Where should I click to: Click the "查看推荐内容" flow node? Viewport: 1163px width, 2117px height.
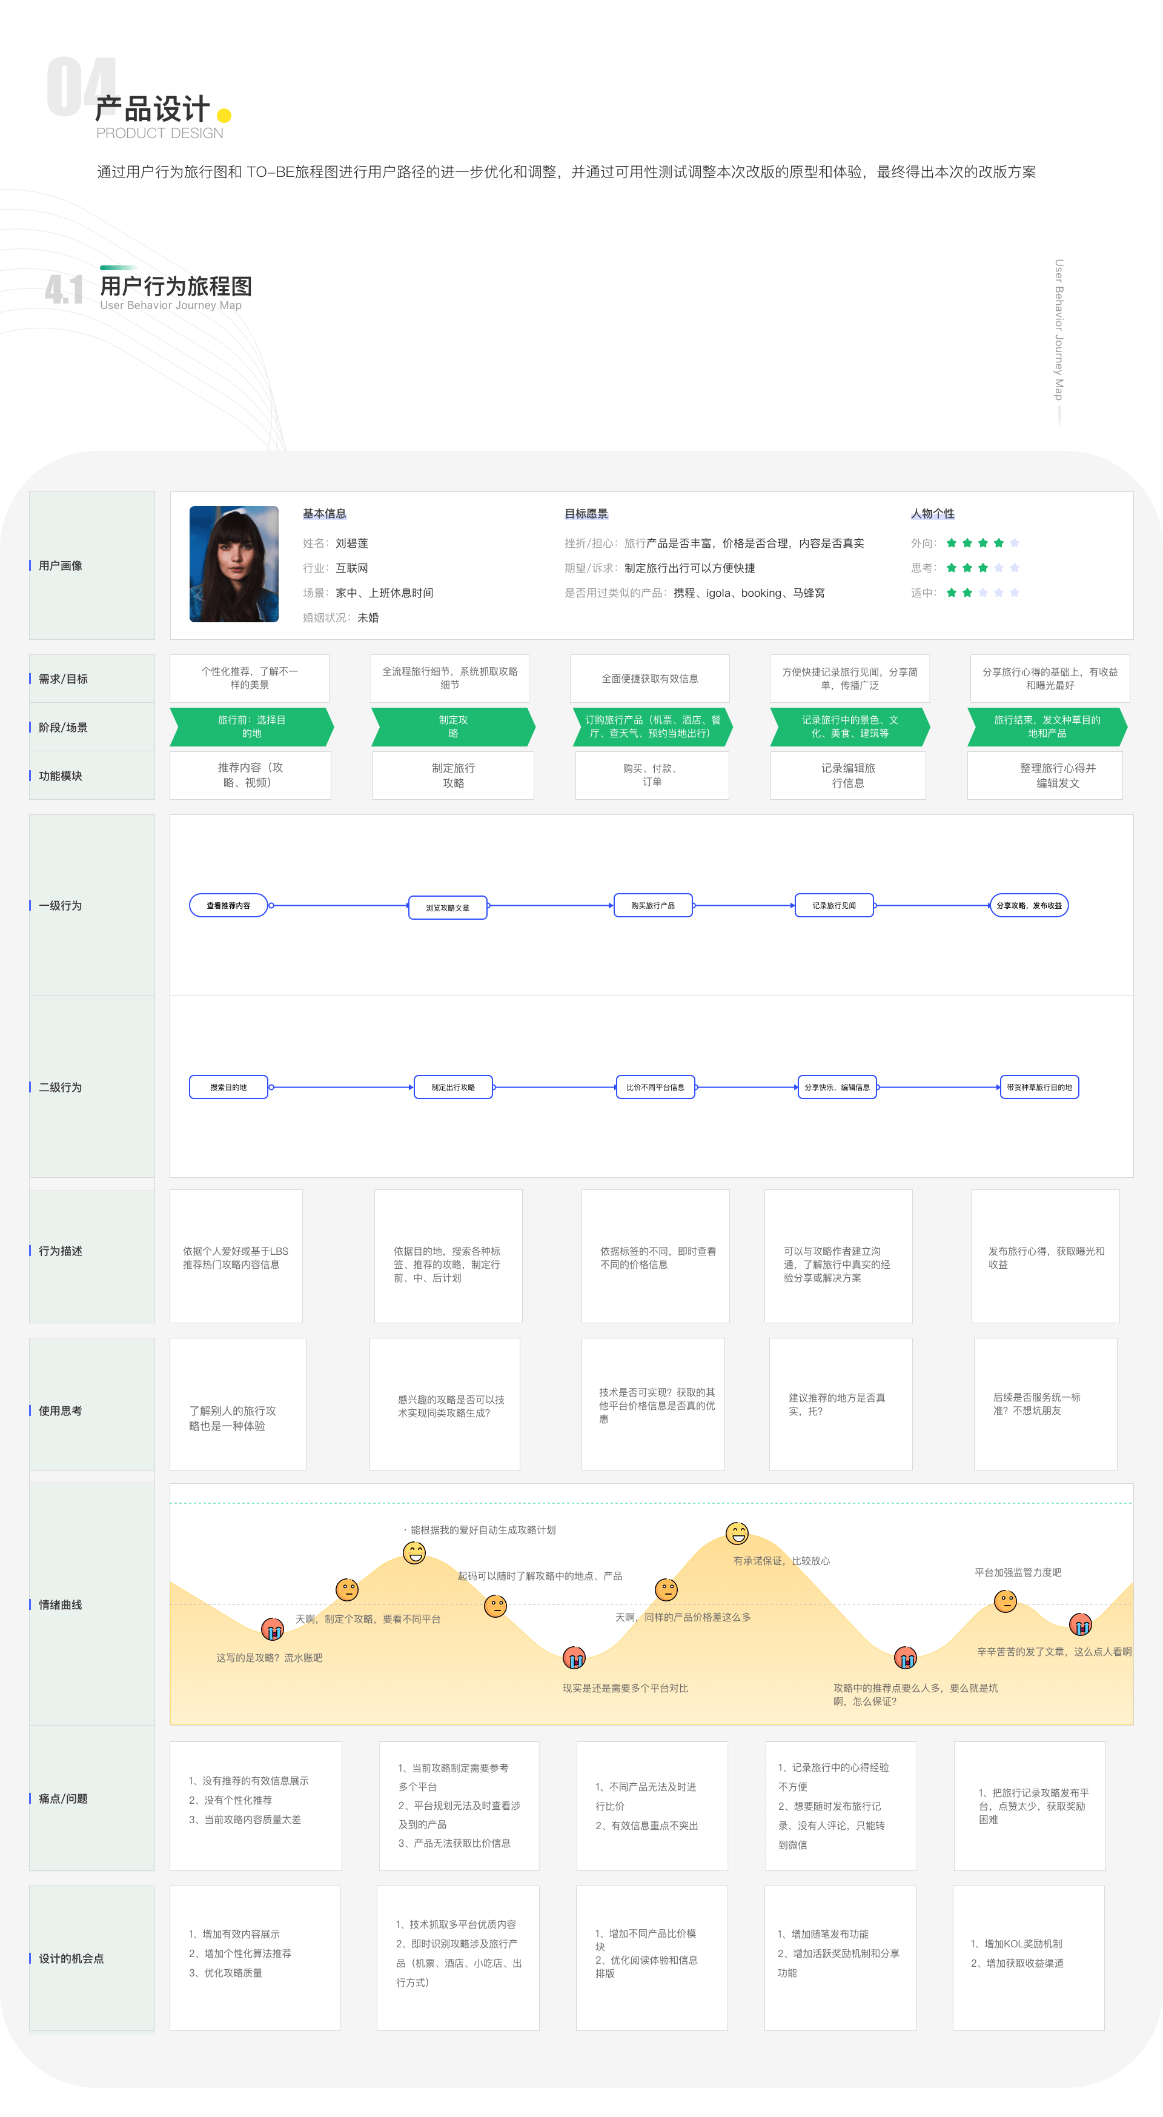(228, 905)
